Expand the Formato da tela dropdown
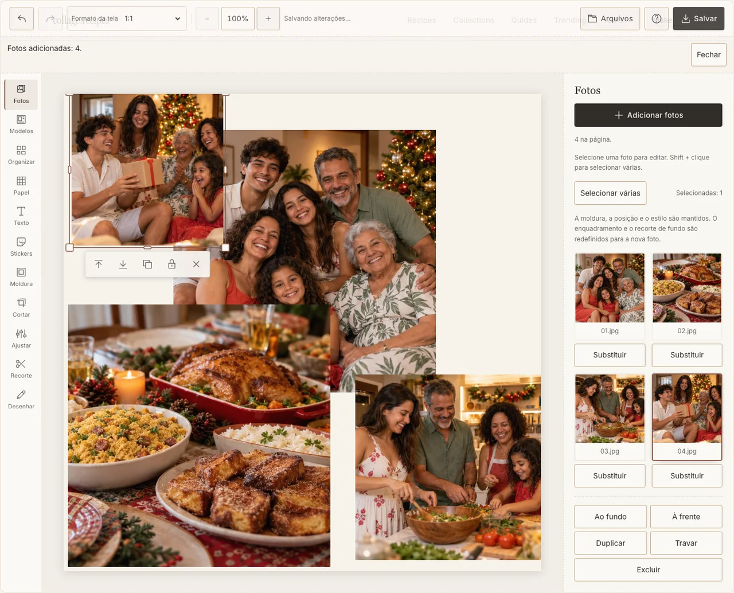Image resolution: width=734 pixels, height=593 pixels. (127, 18)
